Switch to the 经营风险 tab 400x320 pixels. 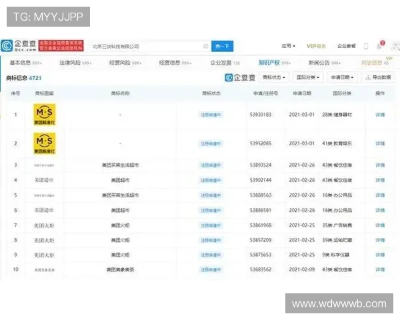pos(125,63)
